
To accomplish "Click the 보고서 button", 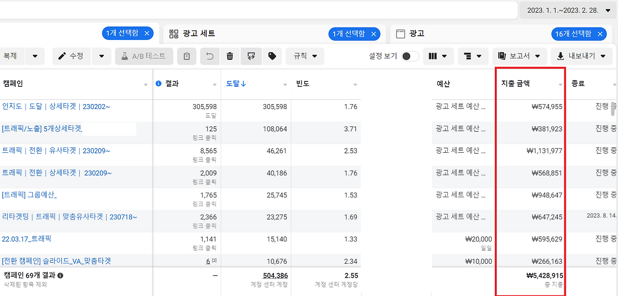I will coord(520,56).
